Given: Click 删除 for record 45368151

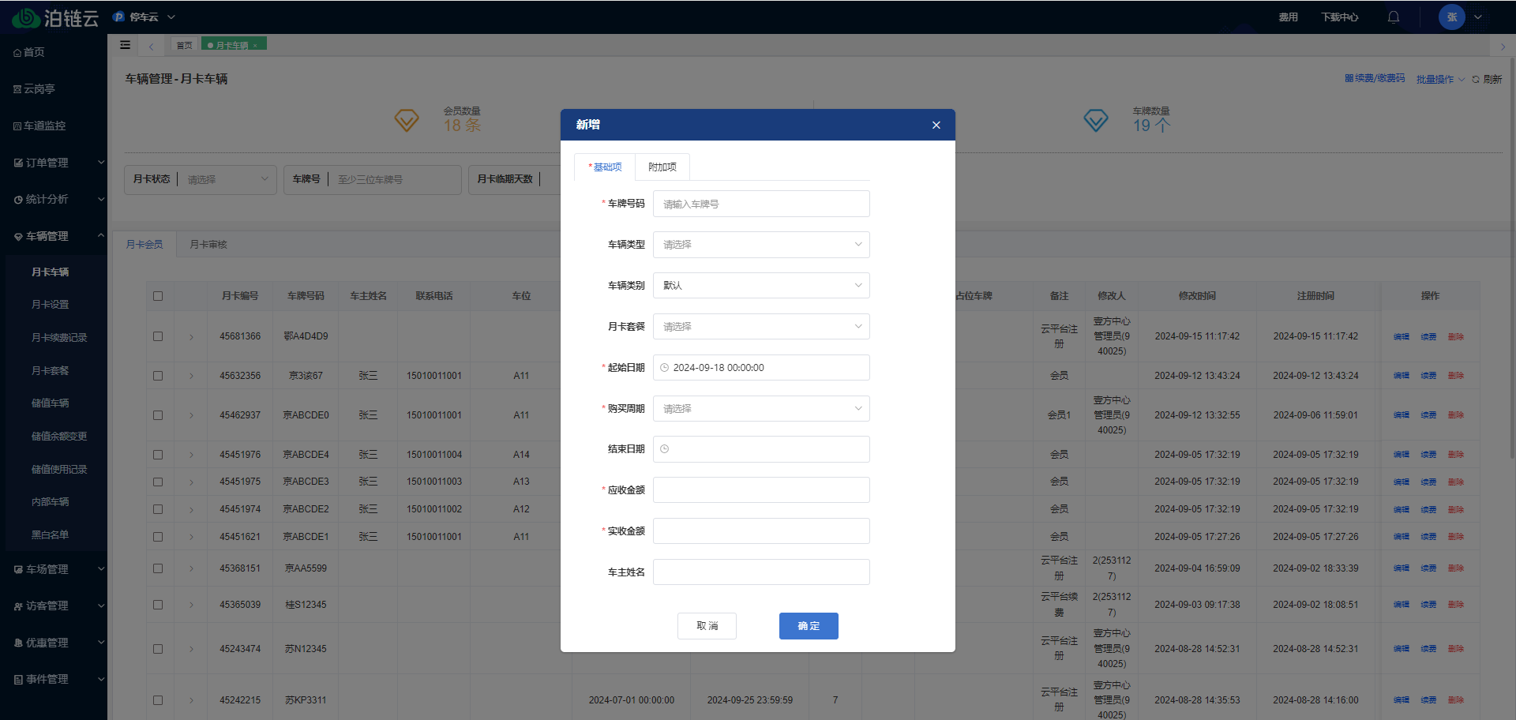Looking at the screenshot, I should tap(1455, 568).
